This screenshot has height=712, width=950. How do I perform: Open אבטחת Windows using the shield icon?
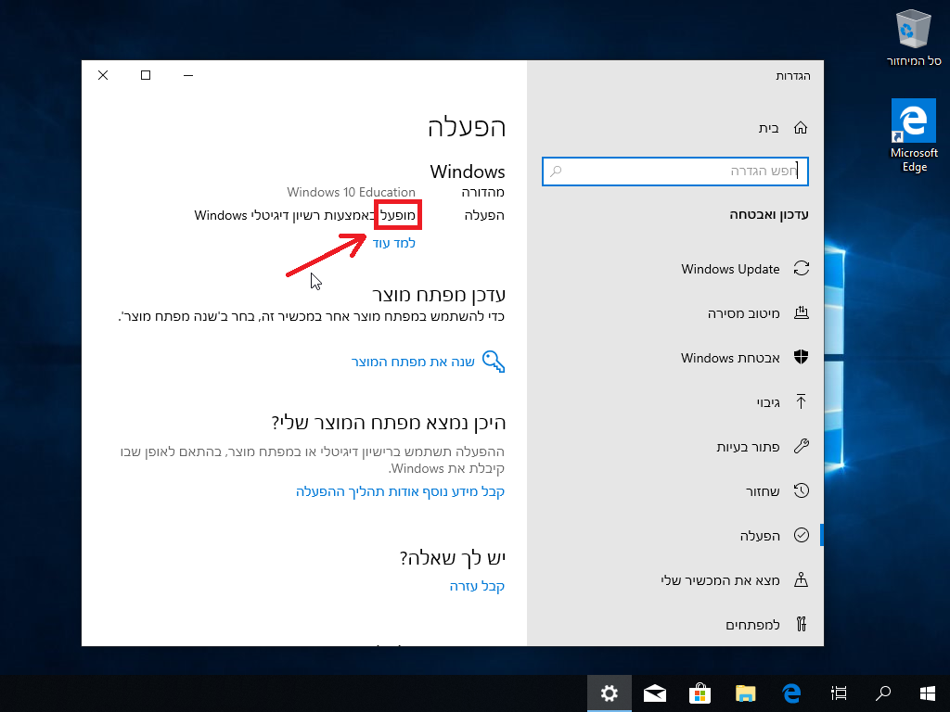coord(801,357)
